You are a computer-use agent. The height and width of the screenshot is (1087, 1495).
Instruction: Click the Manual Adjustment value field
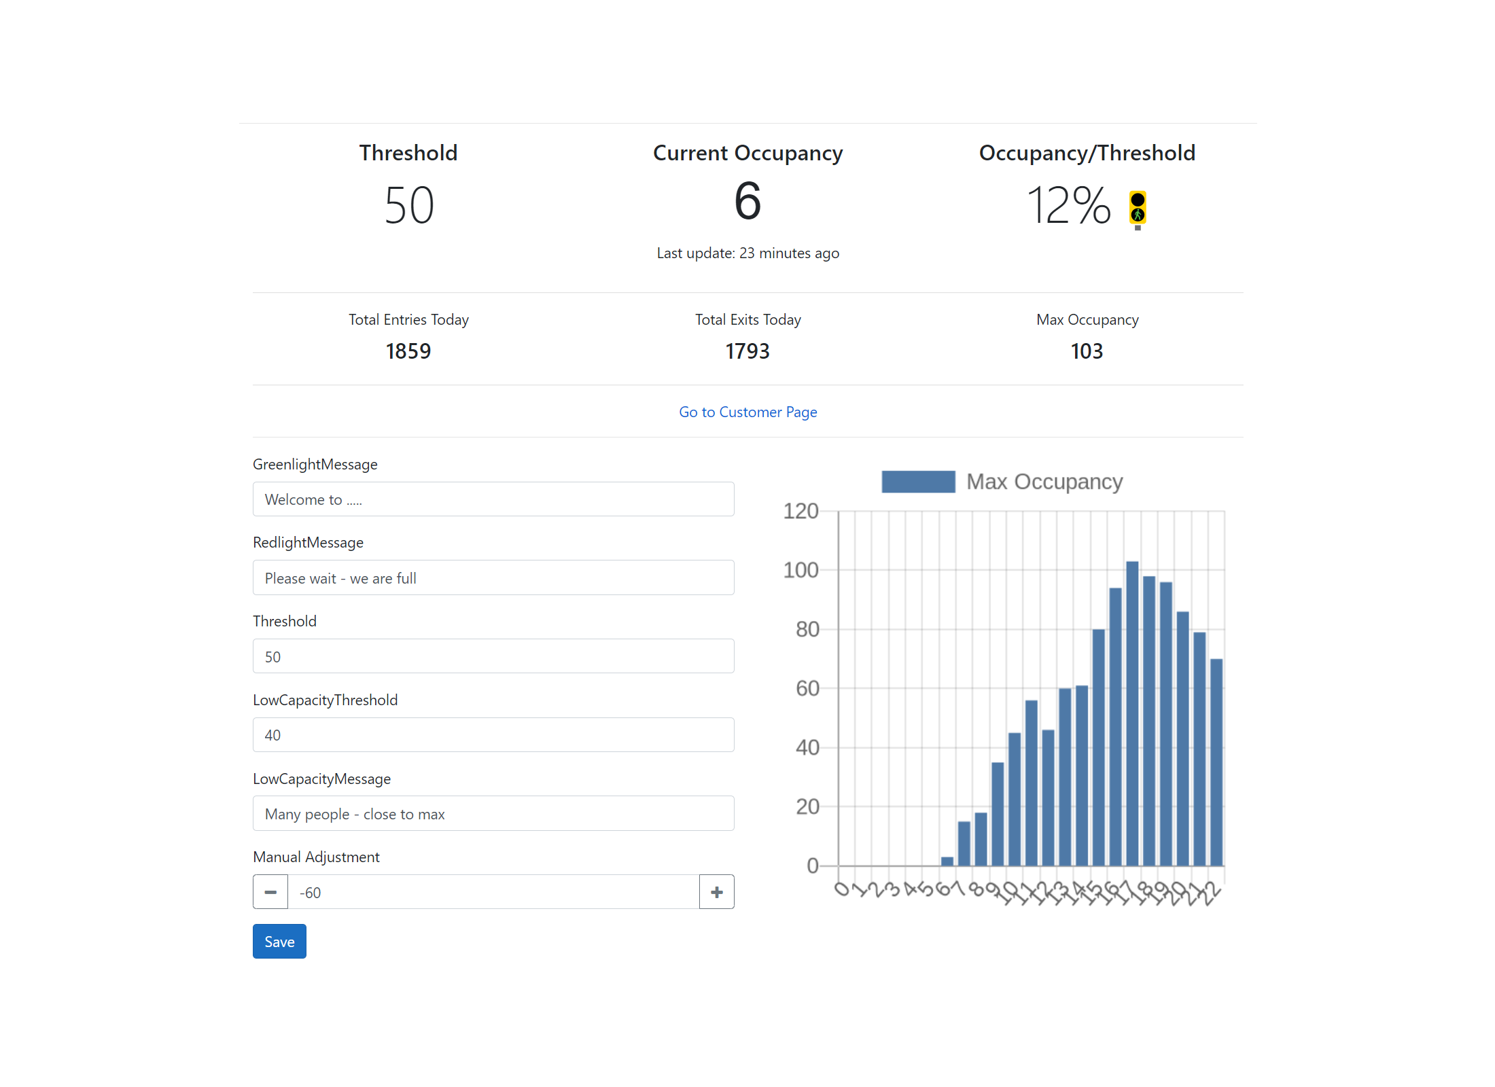pyautogui.click(x=493, y=892)
